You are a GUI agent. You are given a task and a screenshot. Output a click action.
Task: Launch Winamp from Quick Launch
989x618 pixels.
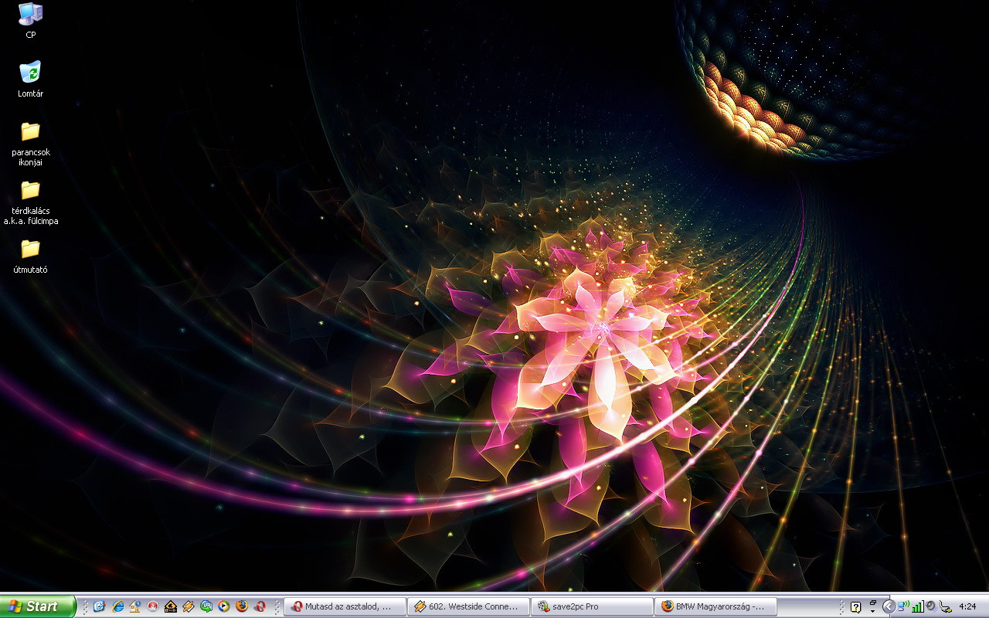[189, 606]
